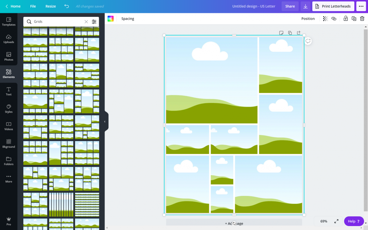Open the Uploads sidebar panel
Viewport: 368px width, 230px height.
click(x=9, y=39)
